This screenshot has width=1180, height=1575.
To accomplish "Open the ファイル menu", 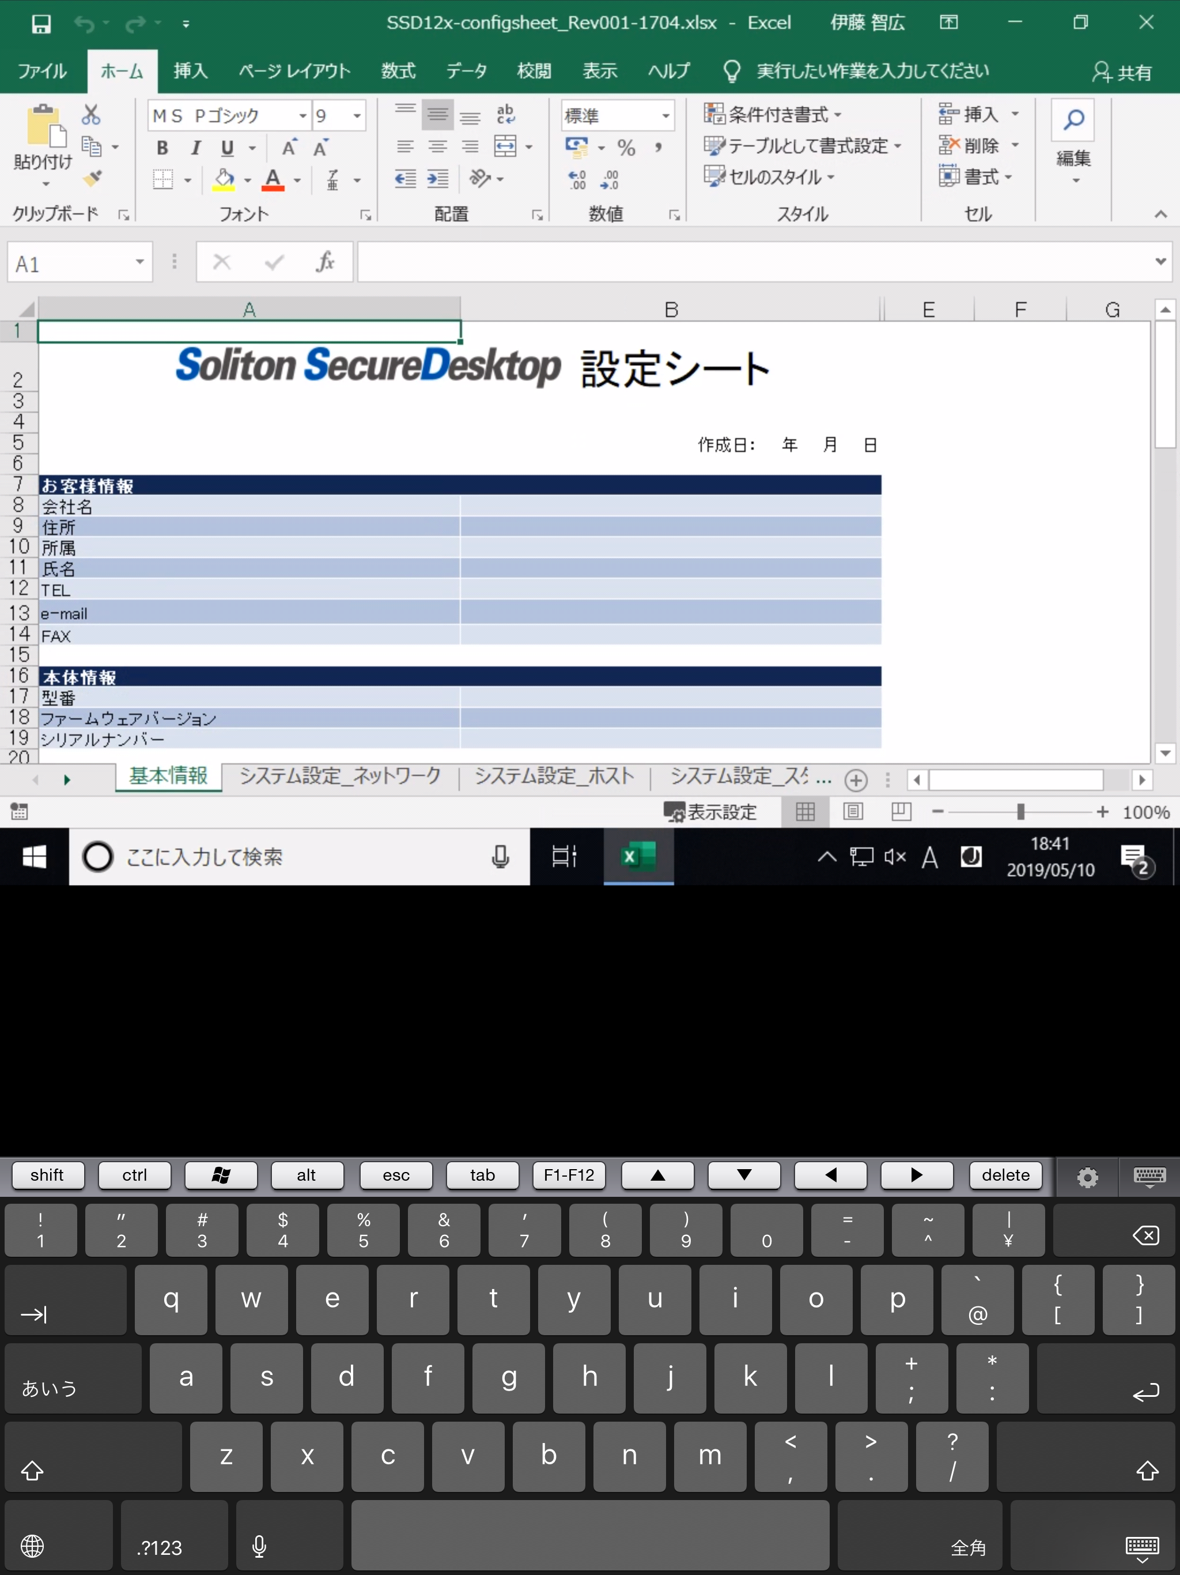I will click(43, 71).
